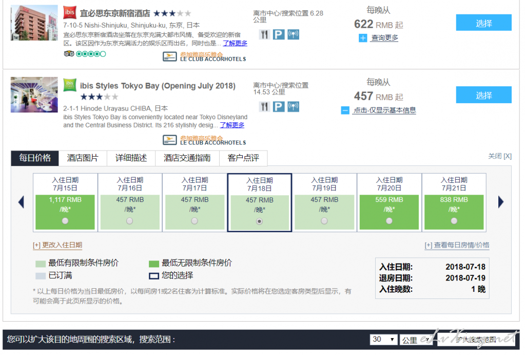Click Wi-Fi icon for ibis Styles Tokyo Bay

(294, 106)
